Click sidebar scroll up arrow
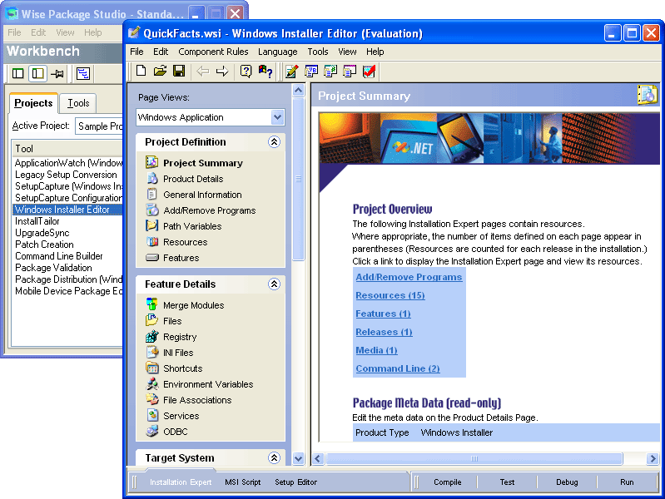 299,91
